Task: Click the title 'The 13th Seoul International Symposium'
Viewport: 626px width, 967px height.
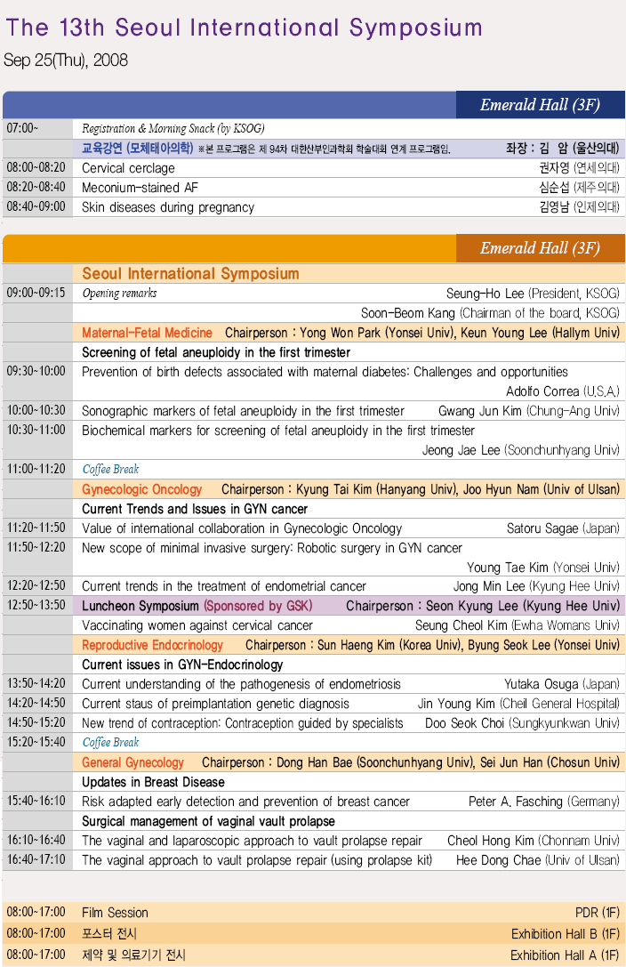Action: pos(244,28)
